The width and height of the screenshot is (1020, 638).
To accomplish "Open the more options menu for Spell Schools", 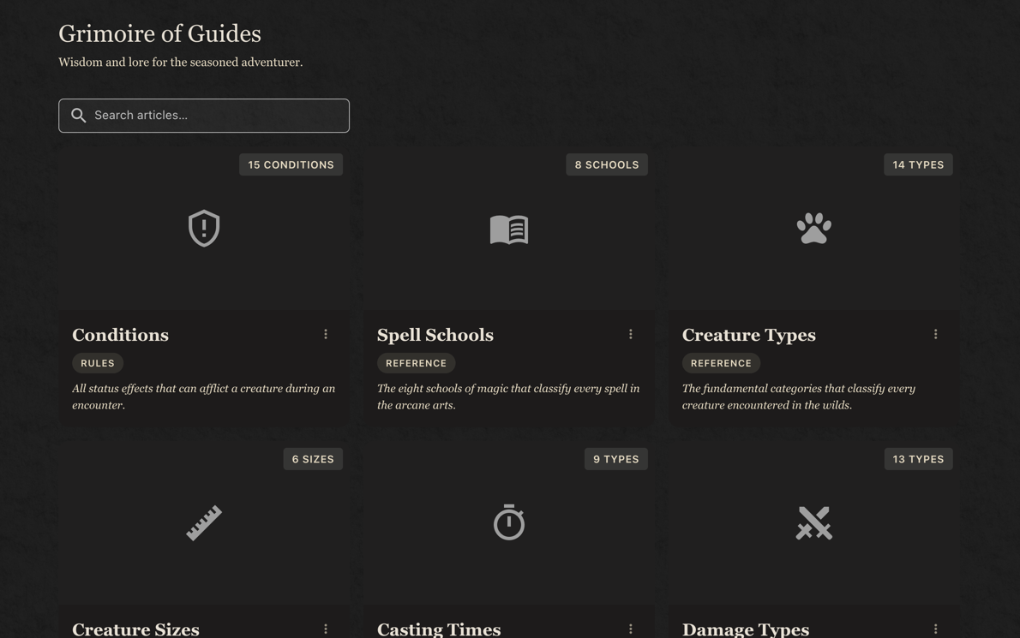I will [630, 334].
